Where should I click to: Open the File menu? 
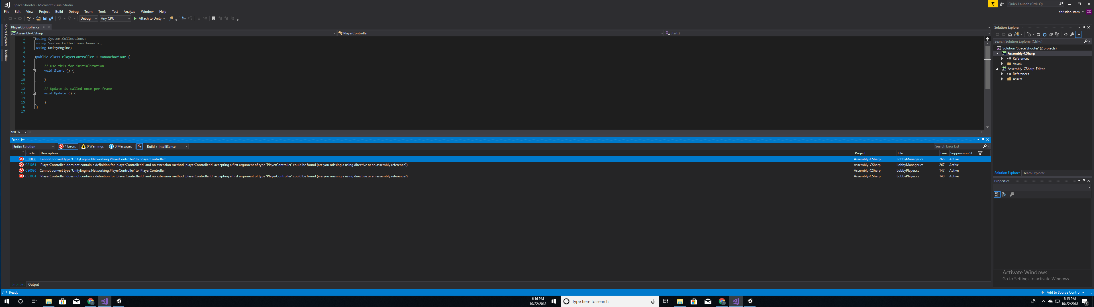coord(6,11)
